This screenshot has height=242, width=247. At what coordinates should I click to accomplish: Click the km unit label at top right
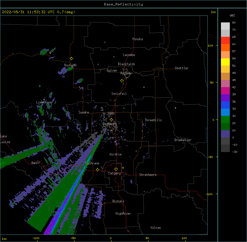(x=213, y=12)
